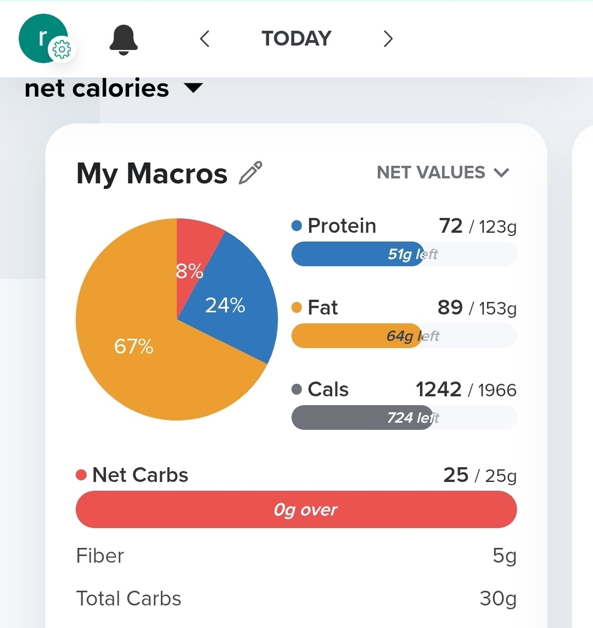Select the Total Carbs row
This screenshot has height=628, width=593.
coord(296,599)
